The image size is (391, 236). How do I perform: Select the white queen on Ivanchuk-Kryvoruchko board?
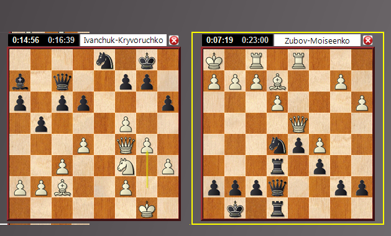click(126, 145)
